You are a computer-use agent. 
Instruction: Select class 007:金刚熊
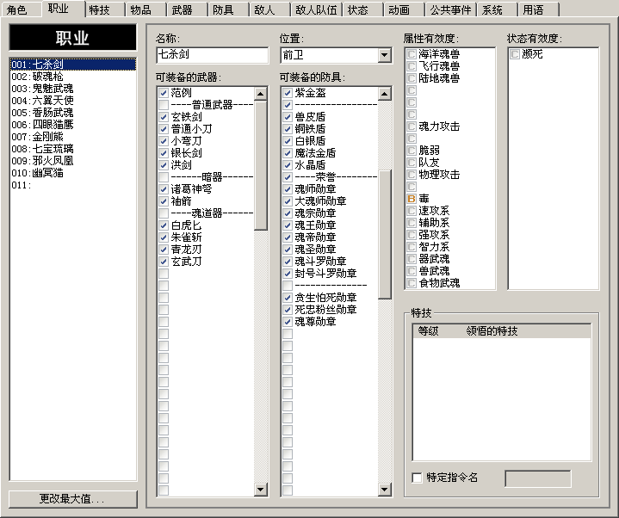pyautogui.click(x=73, y=137)
